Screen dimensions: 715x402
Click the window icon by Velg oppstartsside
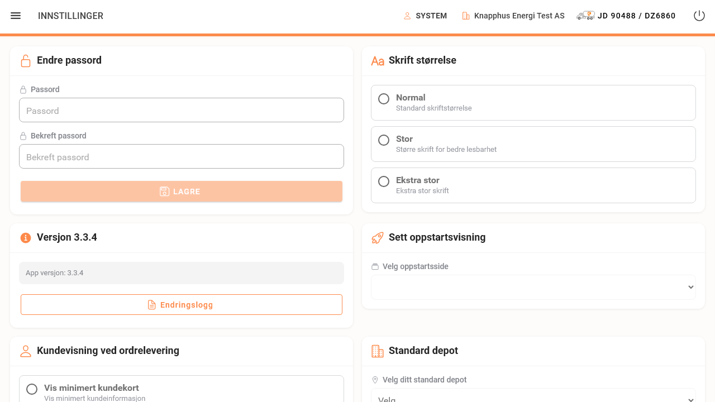coord(375,267)
